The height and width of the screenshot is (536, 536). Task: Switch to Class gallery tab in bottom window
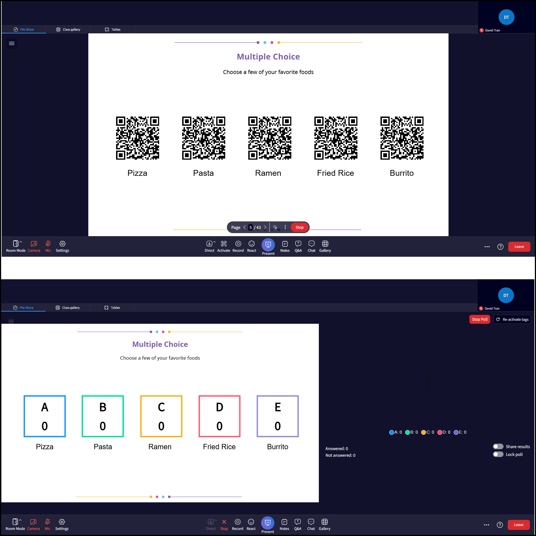68,308
